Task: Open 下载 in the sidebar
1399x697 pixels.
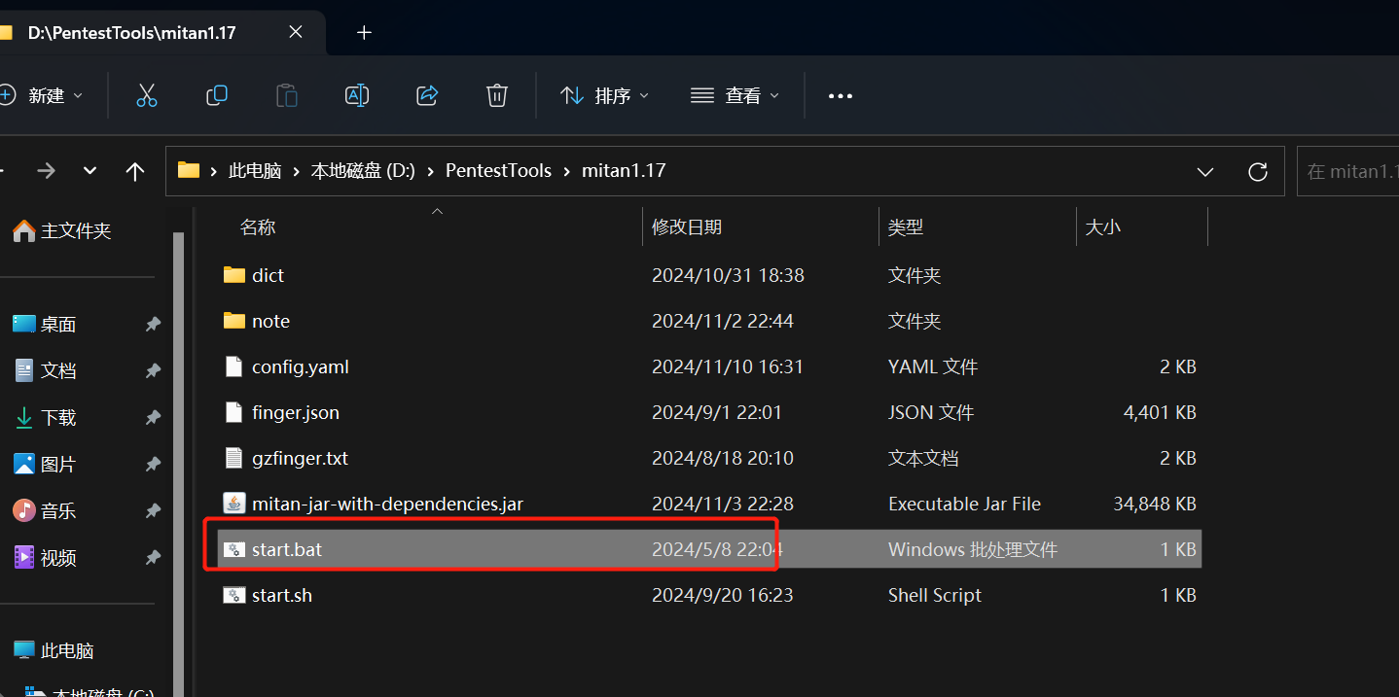Action: click(58, 418)
